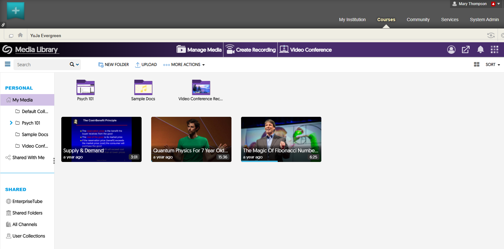Viewport: 504px width, 249px height.
Task: Click the user avatar beside Mary Thompson
Action: tap(455, 4)
